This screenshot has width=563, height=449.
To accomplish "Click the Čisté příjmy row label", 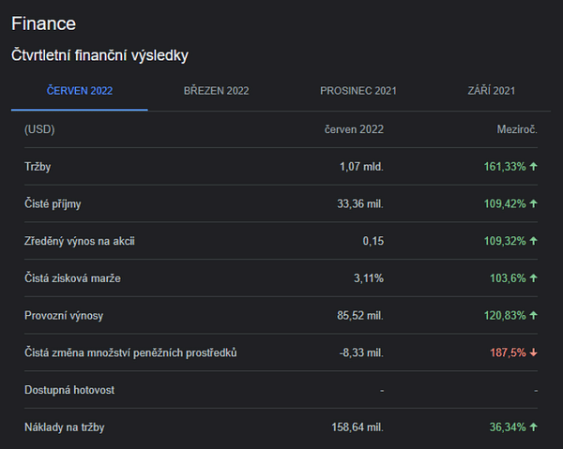I will coord(53,204).
